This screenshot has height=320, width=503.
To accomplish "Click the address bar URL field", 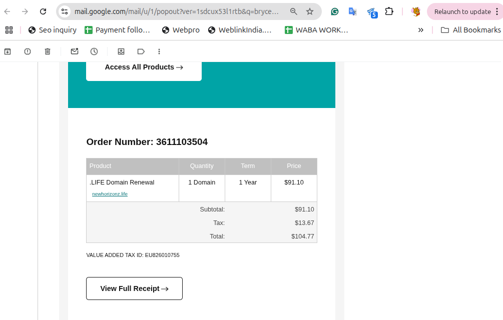I will pos(178,11).
